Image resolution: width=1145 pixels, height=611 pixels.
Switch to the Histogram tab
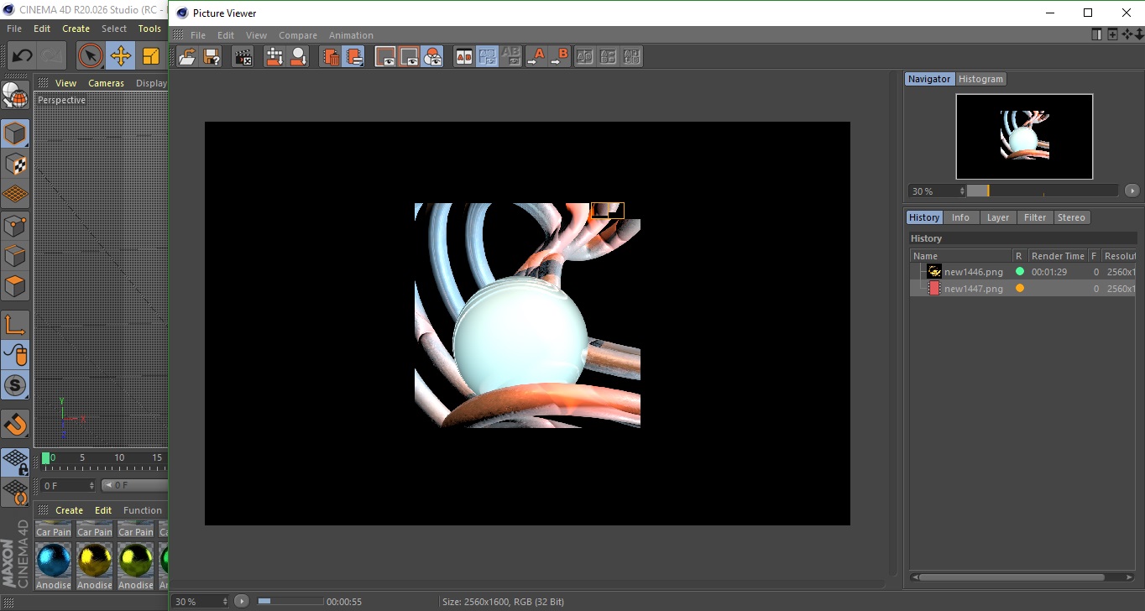(x=980, y=79)
